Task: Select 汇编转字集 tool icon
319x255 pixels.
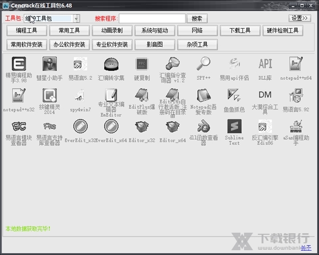Action: coord(111,64)
